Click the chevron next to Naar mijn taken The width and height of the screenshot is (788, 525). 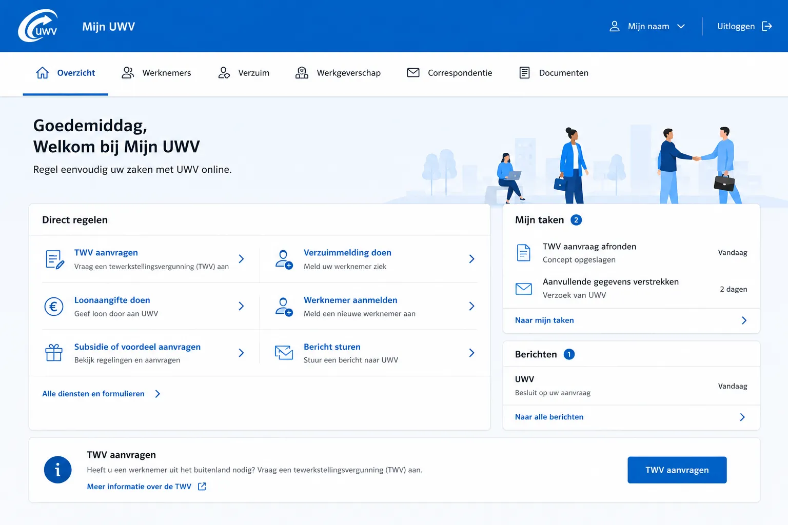[x=744, y=320]
